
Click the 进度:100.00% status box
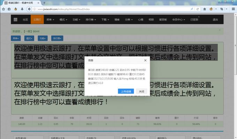135,138
